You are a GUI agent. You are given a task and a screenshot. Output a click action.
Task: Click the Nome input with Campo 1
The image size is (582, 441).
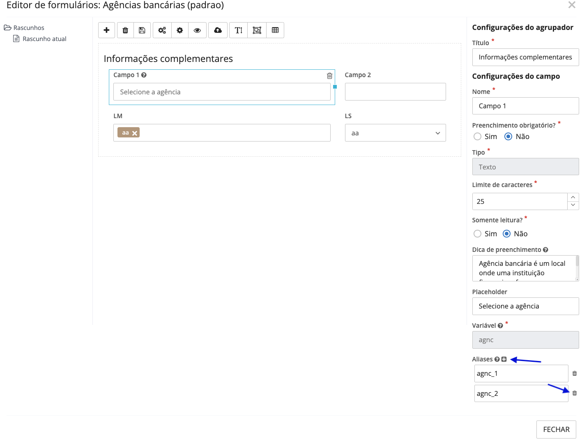tap(525, 106)
